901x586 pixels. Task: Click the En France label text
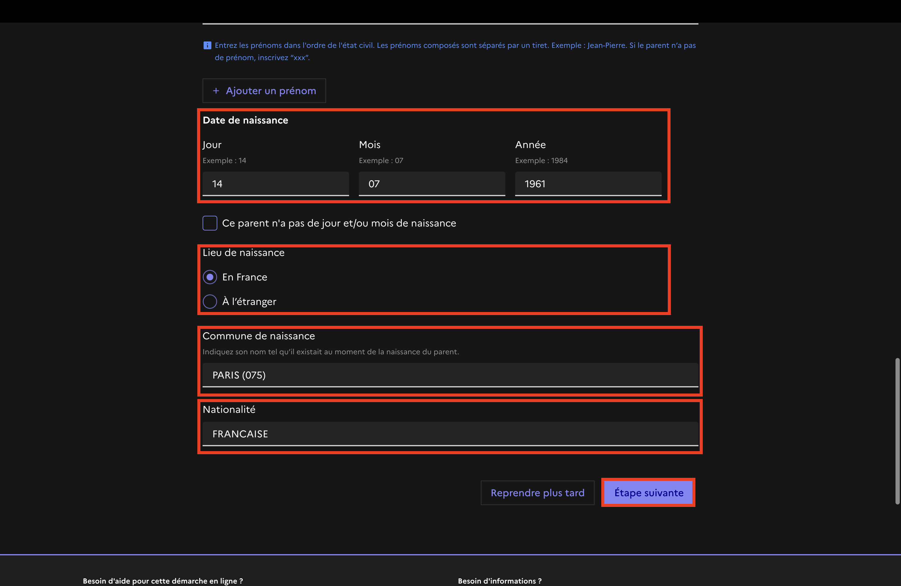pos(245,277)
